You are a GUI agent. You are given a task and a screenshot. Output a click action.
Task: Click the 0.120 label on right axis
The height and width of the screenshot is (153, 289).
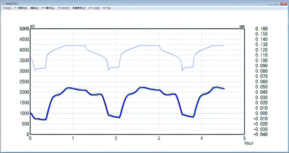point(261,50)
